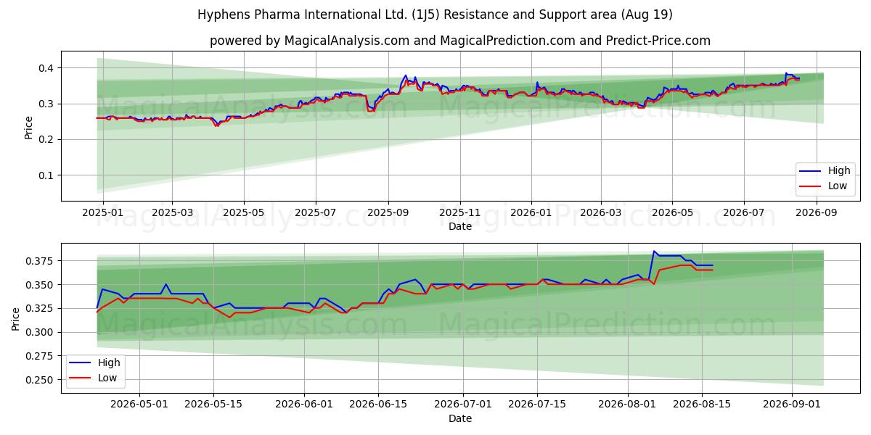This screenshot has height=435, width=871.
Task: Click the 2026-08-15 date tick label
Action: 702,405
